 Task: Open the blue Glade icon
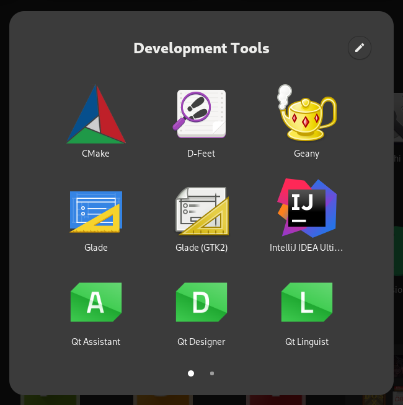click(x=96, y=212)
